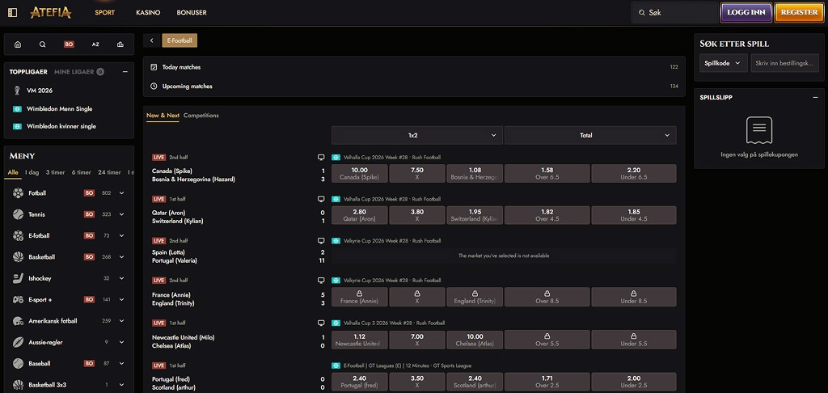
Task: Bet on Chelsea (Atlas) at 10.00
Action: coord(475,340)
